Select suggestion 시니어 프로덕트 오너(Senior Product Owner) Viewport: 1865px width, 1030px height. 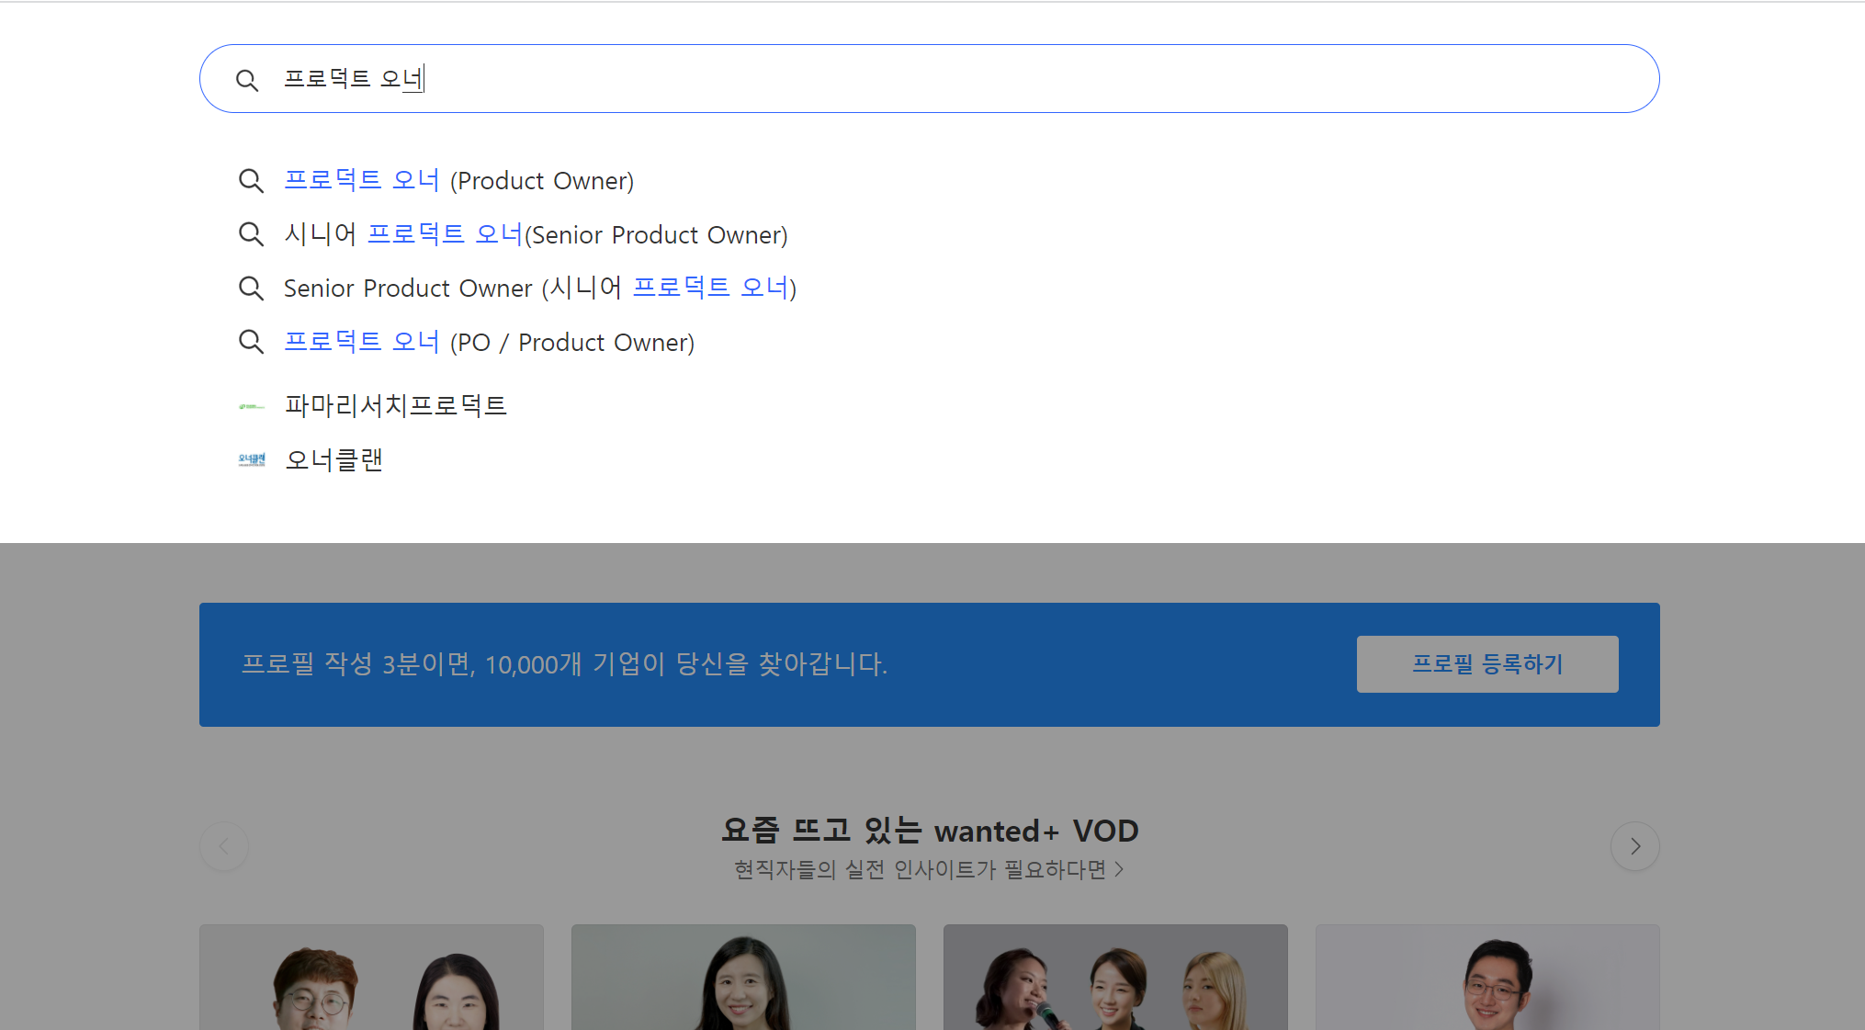pos(536,234)
